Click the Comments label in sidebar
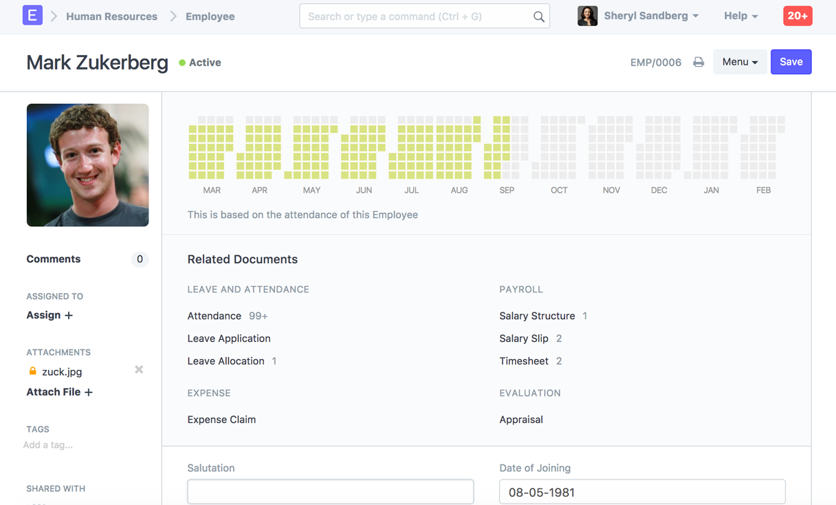 click(x=54, y=259)
